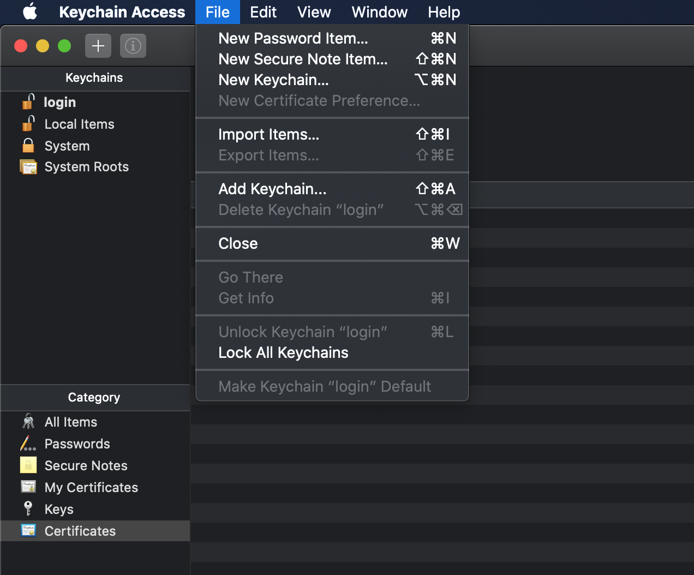This screenshot has width=694, height=575.
Task: Choose Add Keychain…
Action: point(332,189)
